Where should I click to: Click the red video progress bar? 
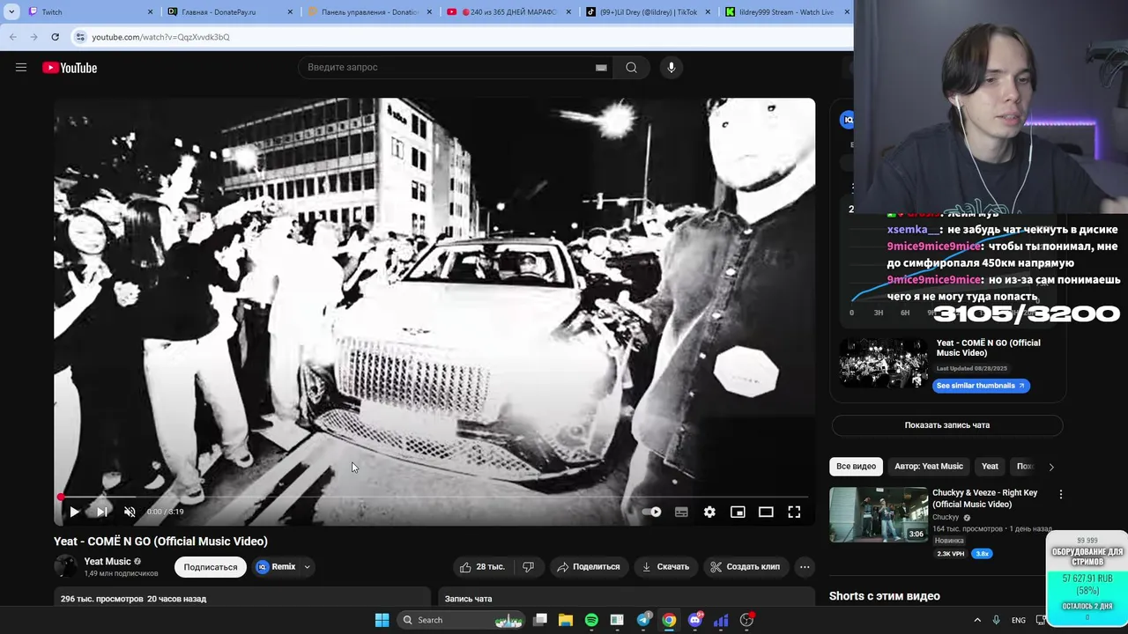tap(434, 498)
